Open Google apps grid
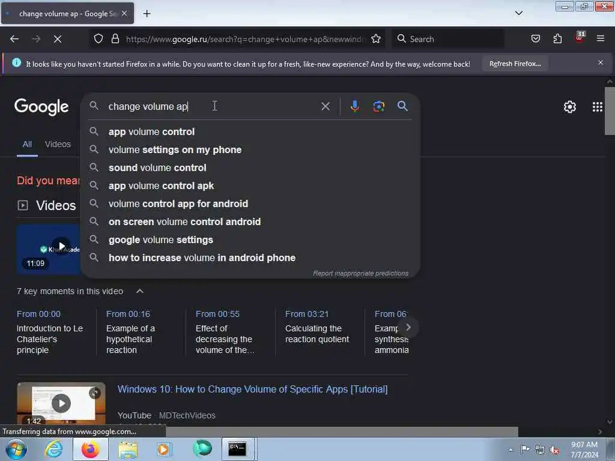The width and height of the screenshot is (615, 461). coord(598,107)
